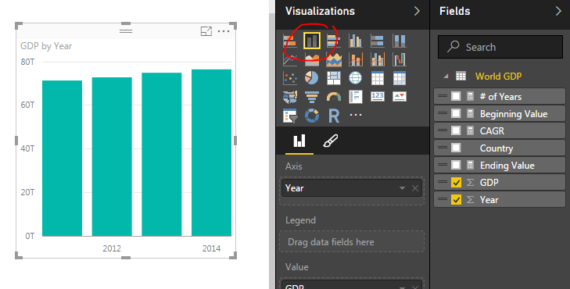Collapse the World GDP table tree
The height and width of the screenshot is (289, 570).
pyautogui.click(x=446, y=77)
